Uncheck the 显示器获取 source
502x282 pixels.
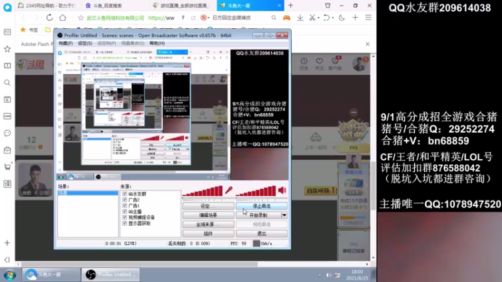pos(124,223)
